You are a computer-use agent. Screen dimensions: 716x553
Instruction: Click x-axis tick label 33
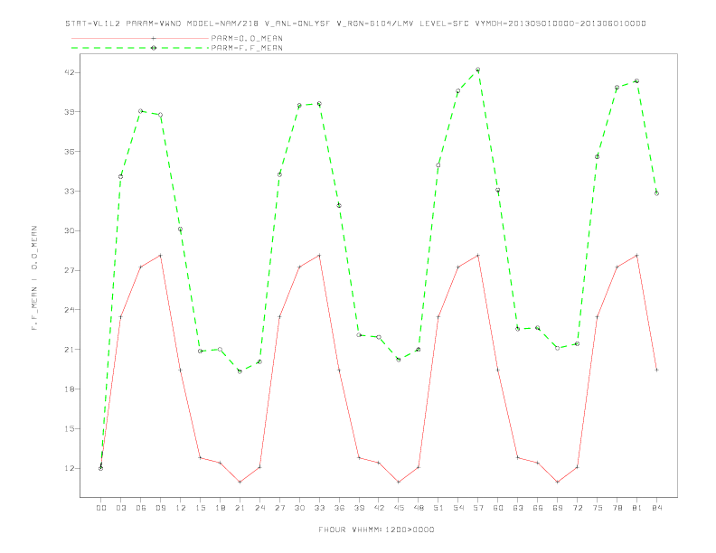tap(319, 508)
